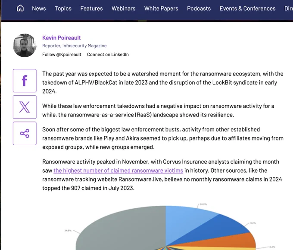
Task: Click Connect on LinkedIn link
Action: tap(108, 55)
